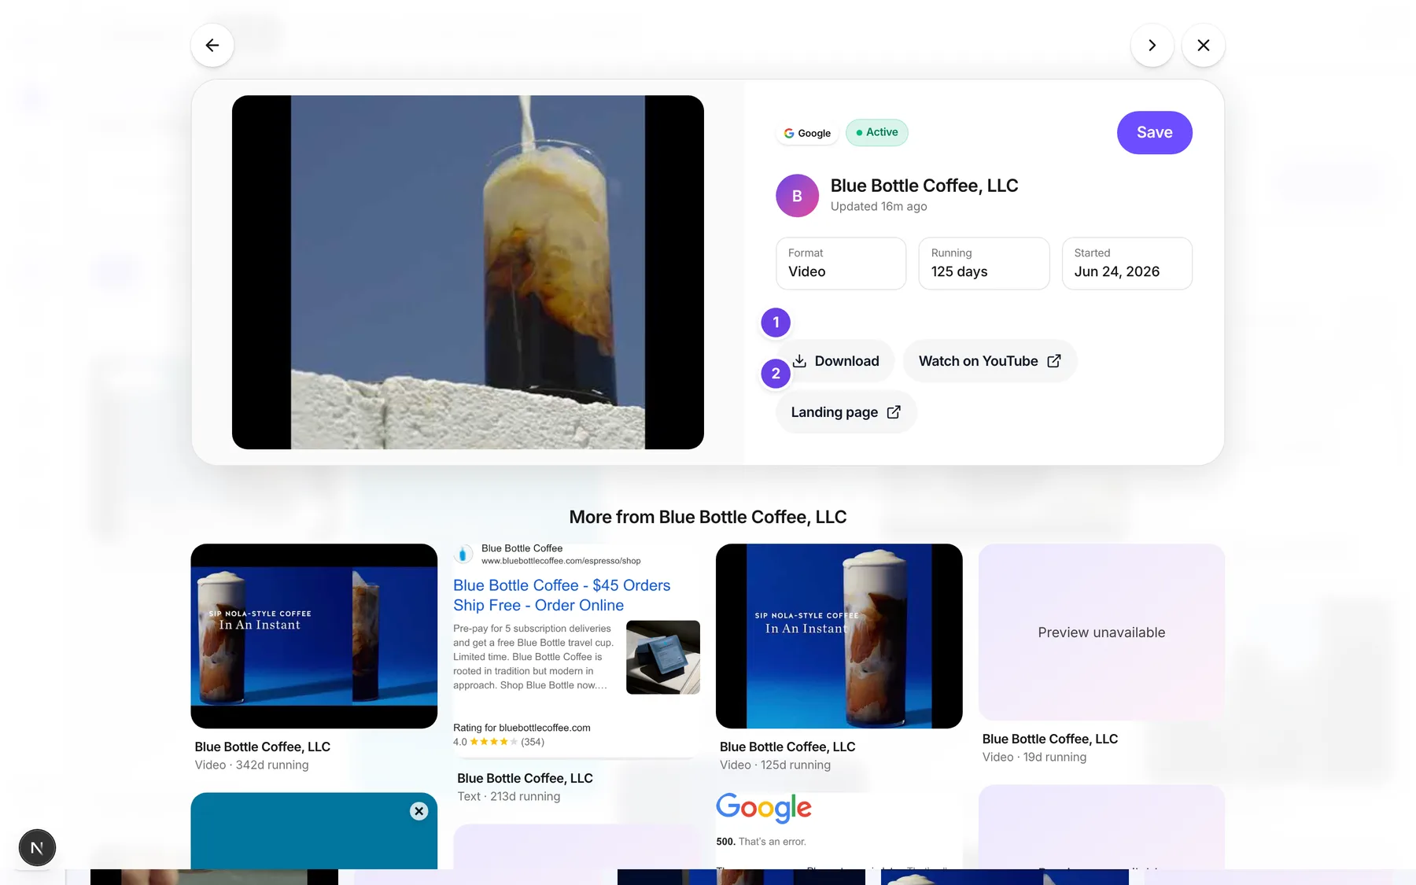1416x885 pixels.
Task: Click the 4.0 star rating row
Action: pyautogui.click(x=499, y=742)
